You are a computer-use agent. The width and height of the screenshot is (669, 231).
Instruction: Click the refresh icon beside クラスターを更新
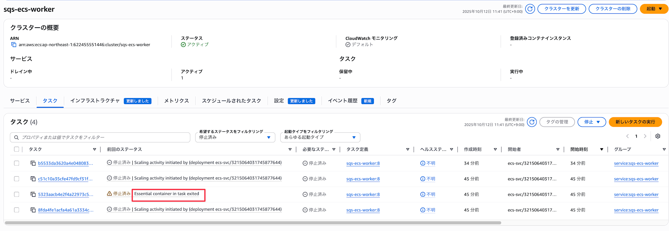[530, 9]
